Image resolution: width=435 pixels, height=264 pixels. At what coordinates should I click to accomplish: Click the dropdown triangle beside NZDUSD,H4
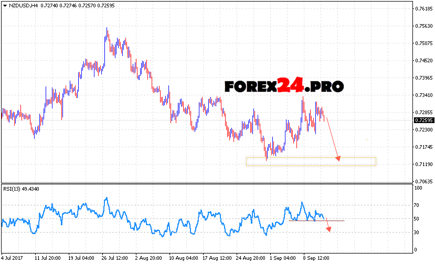click(x=4, y=4)
